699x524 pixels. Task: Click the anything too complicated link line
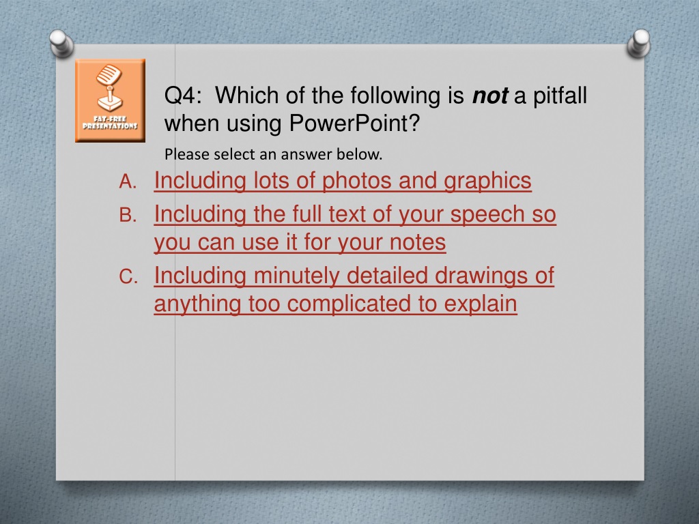click(335, 304)
